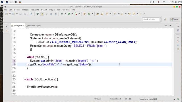Screen dimensions: 182x102
Task: Click the "while" keyword on line 17
Action: (x=30, y=57)
